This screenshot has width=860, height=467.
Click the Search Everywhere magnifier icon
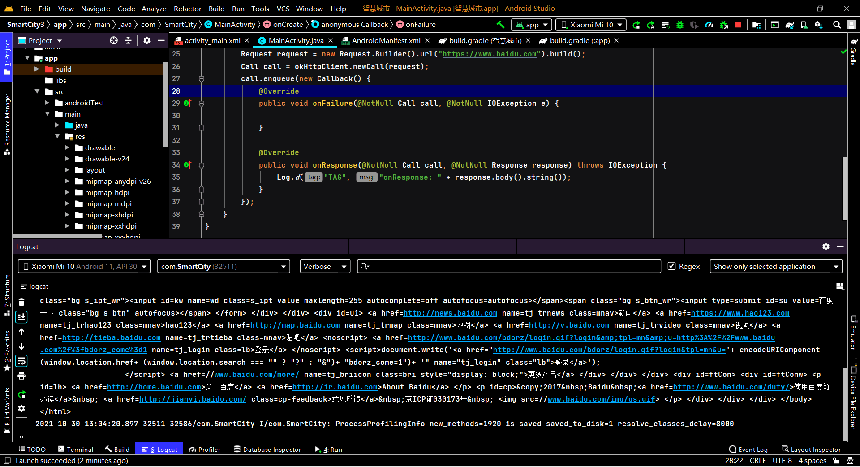tap(837, 25)
